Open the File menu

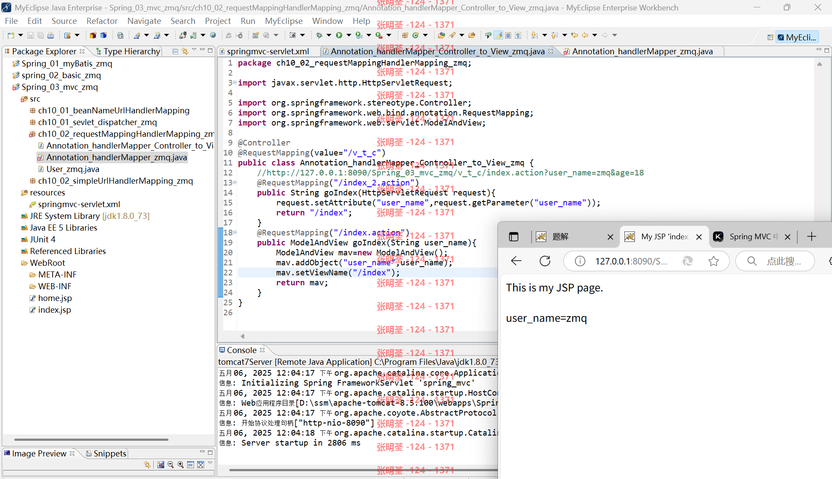(11, 21)
